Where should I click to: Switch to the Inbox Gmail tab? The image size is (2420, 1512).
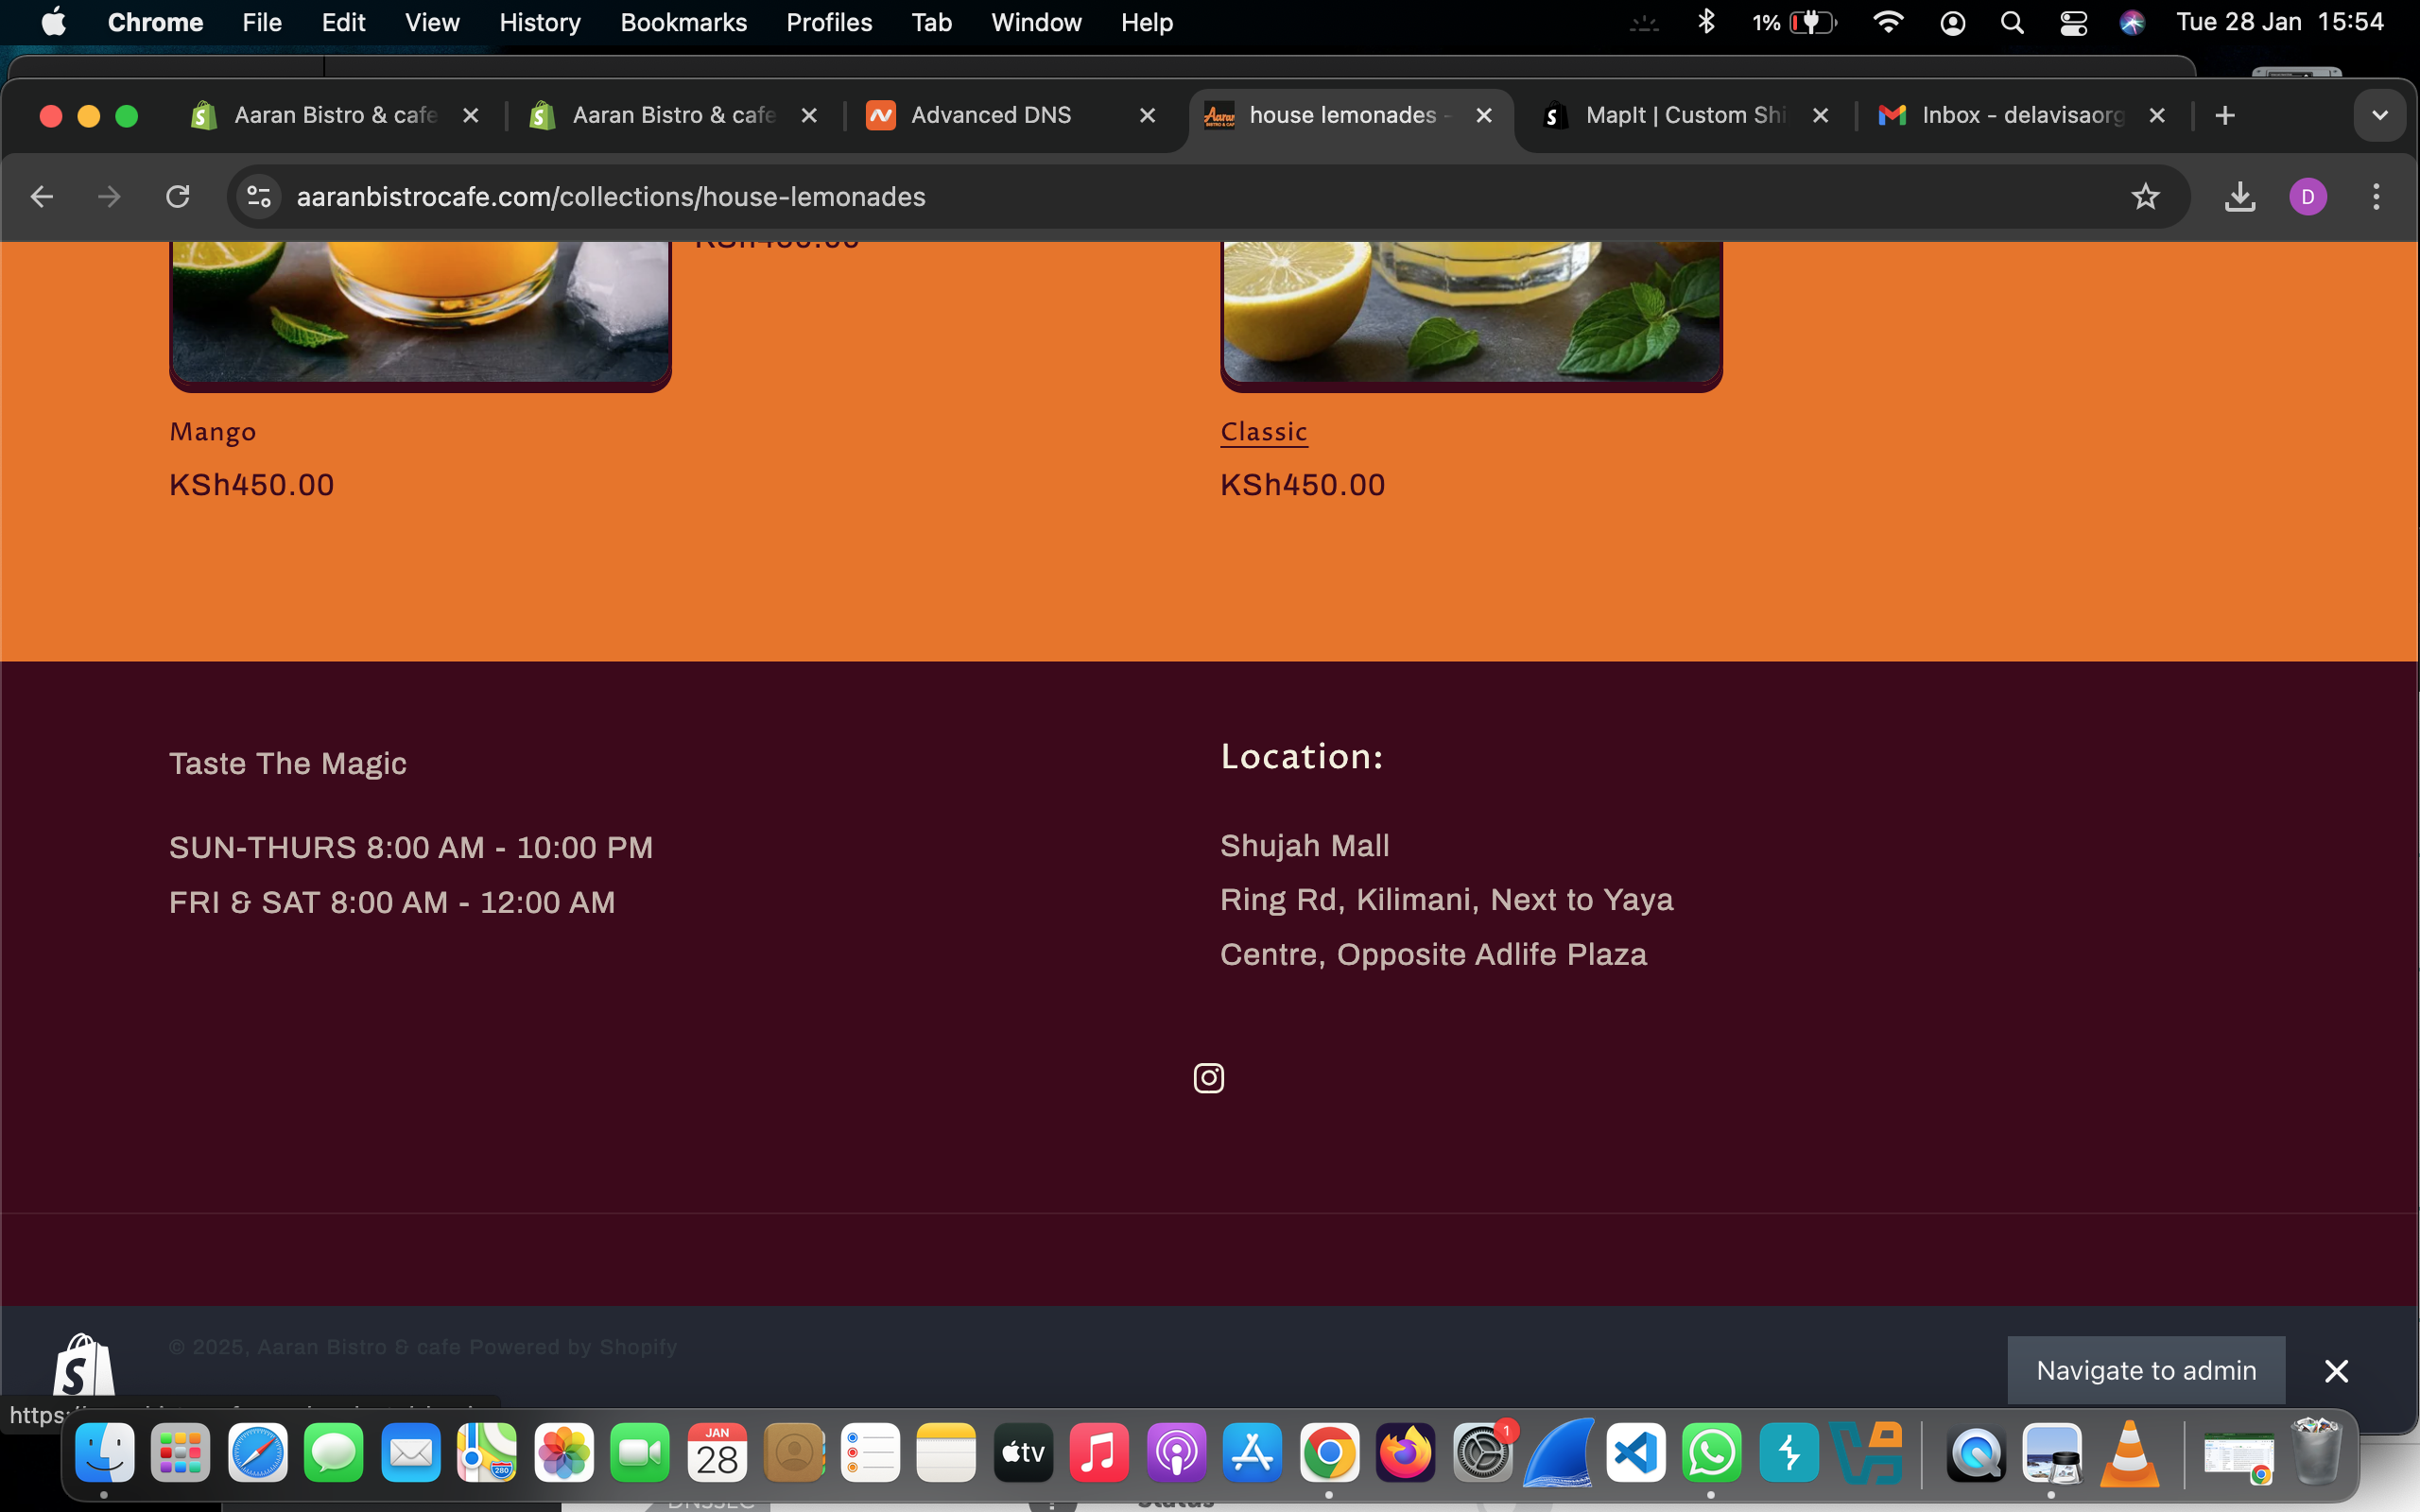point(2020,116)
